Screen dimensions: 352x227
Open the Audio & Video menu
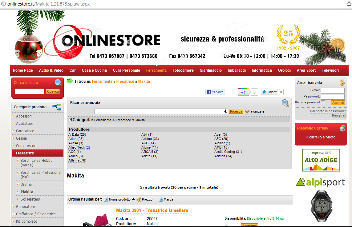pyautogui.click(x=51, y=70)
